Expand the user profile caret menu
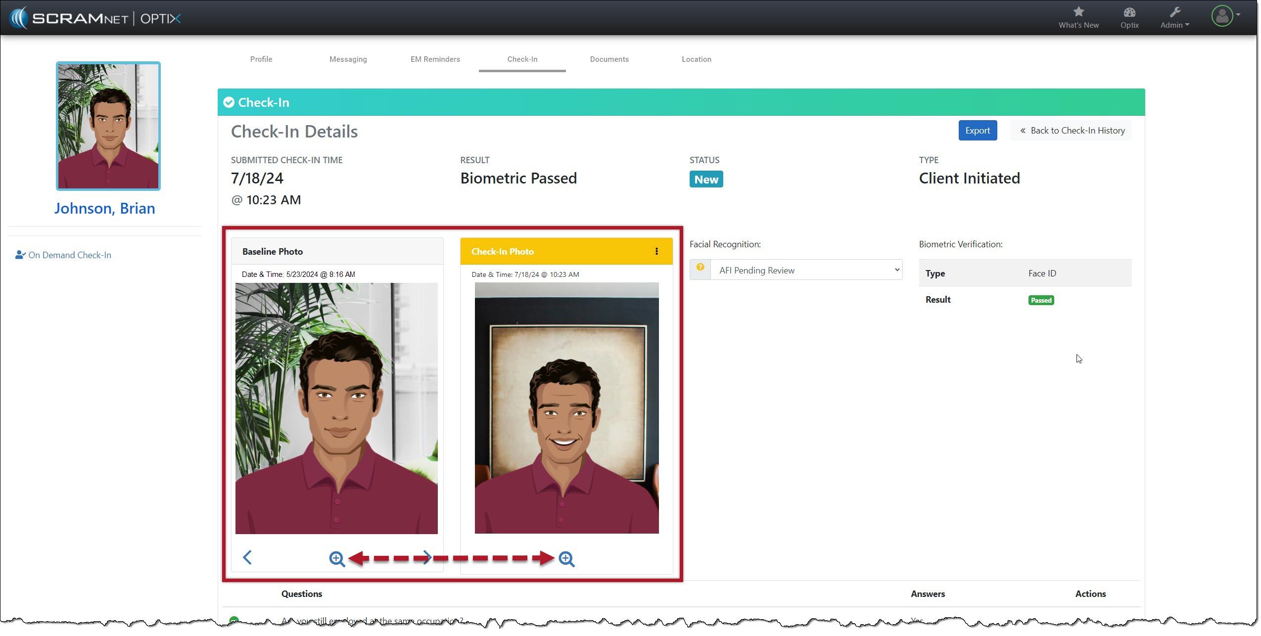The width and height of the screenshot is (1261, 636). 1238,15
